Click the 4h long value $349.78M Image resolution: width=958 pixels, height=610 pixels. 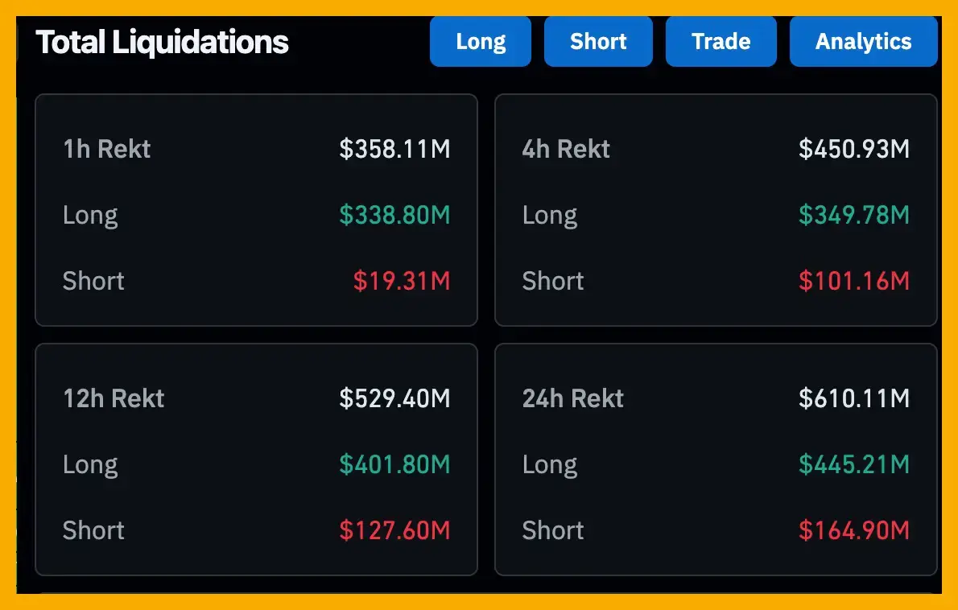pyautogui.click(x=854, y=215)
